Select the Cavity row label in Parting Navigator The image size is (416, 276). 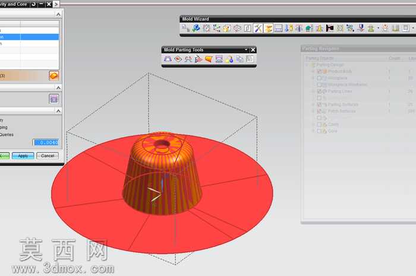[333, 124]
